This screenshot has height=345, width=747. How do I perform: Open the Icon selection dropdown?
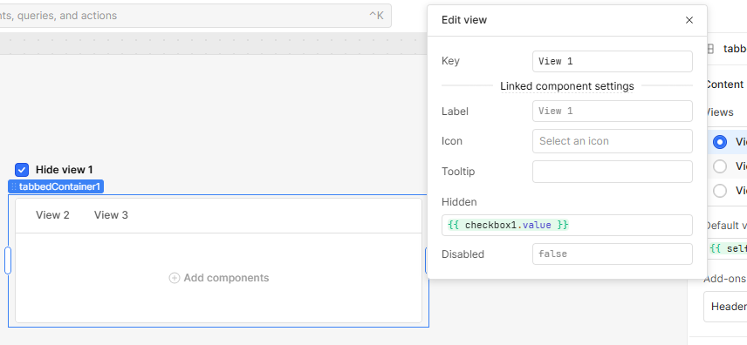point(613,141)
